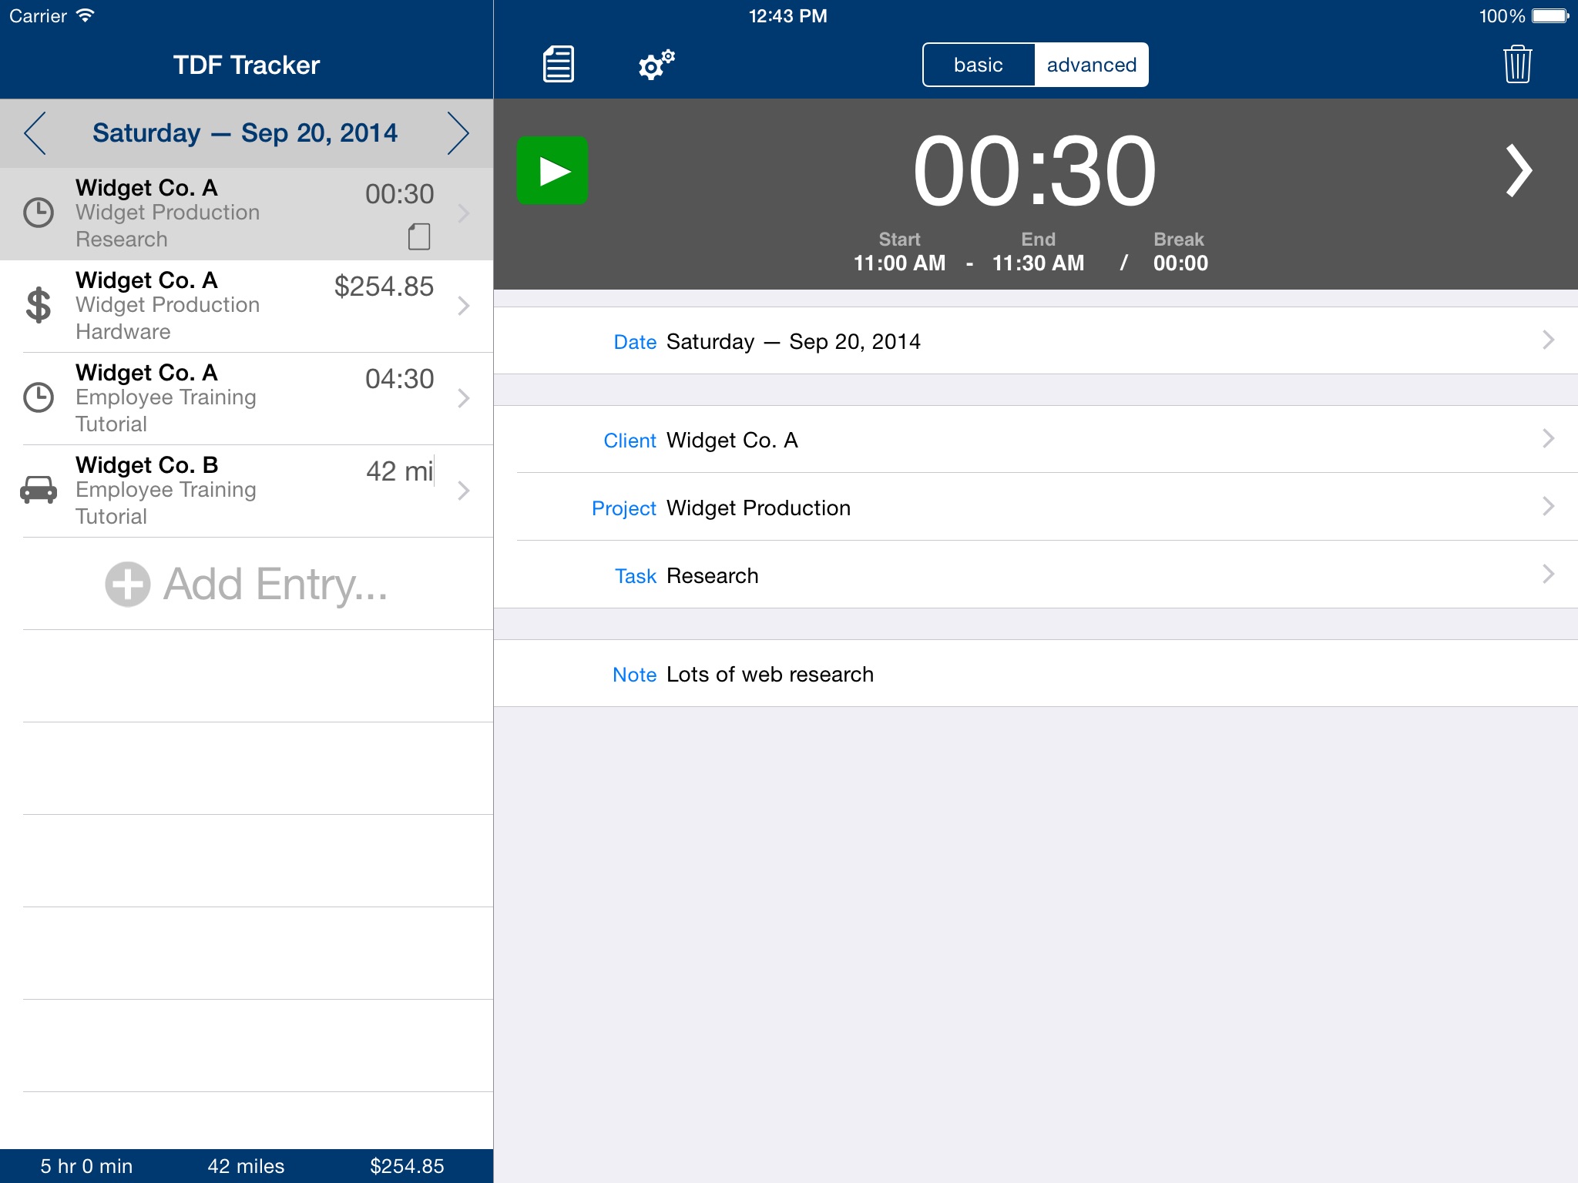Click the plus icon beside Add Entry
Image resolution: width=1578 pixels, height=1183 pixels.
pos(128,584)
